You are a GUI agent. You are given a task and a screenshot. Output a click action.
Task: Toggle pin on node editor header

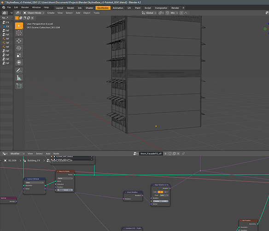183,153
